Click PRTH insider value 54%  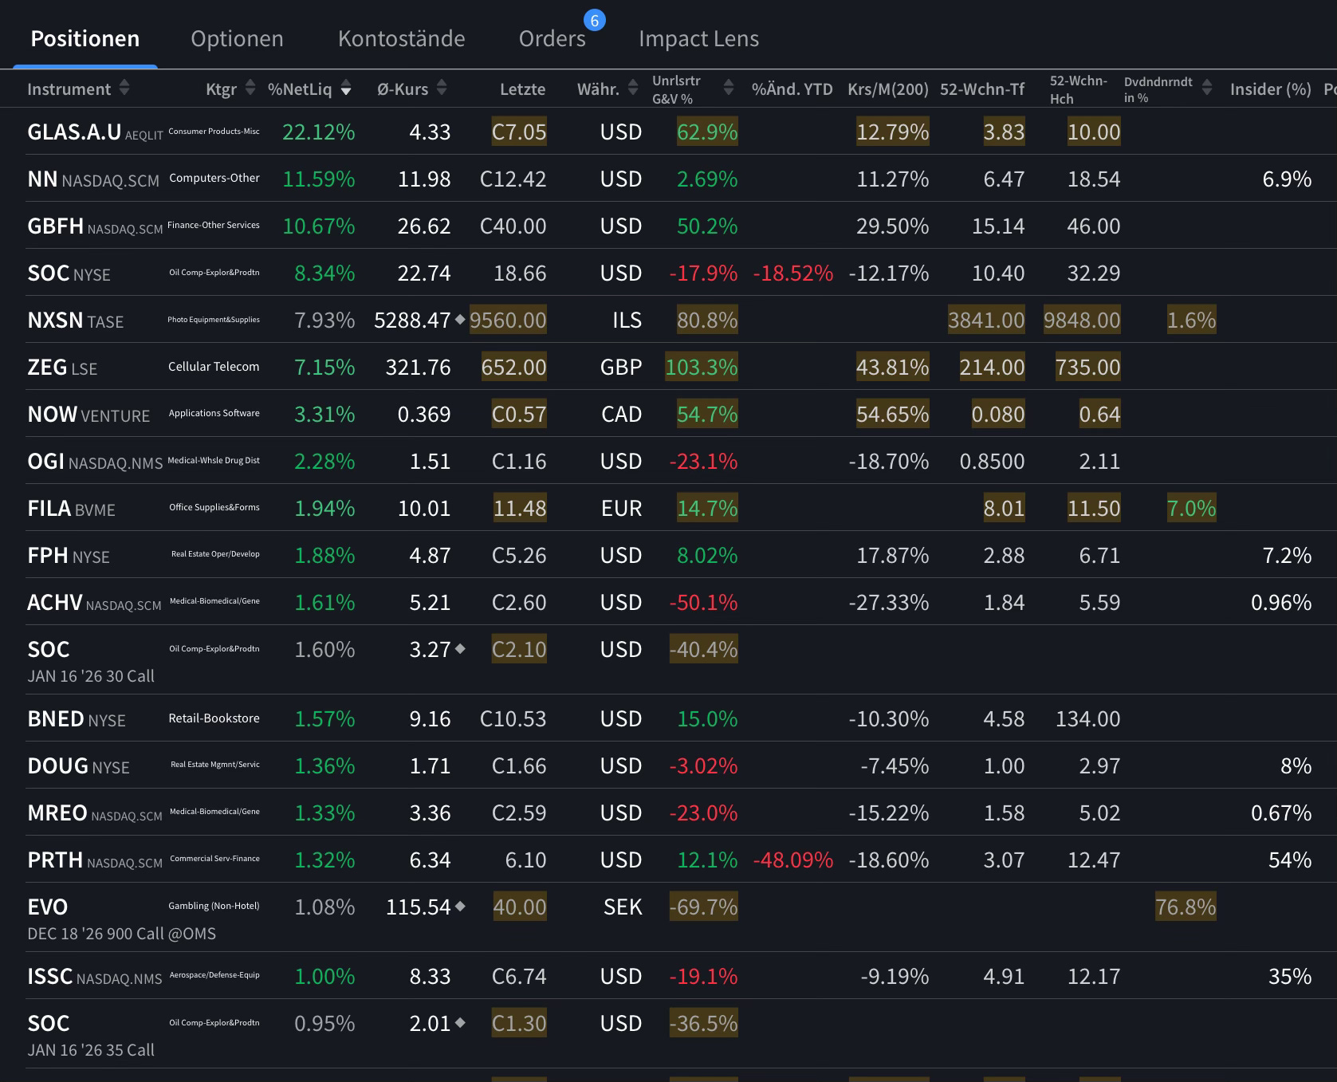click(1290, 860)
